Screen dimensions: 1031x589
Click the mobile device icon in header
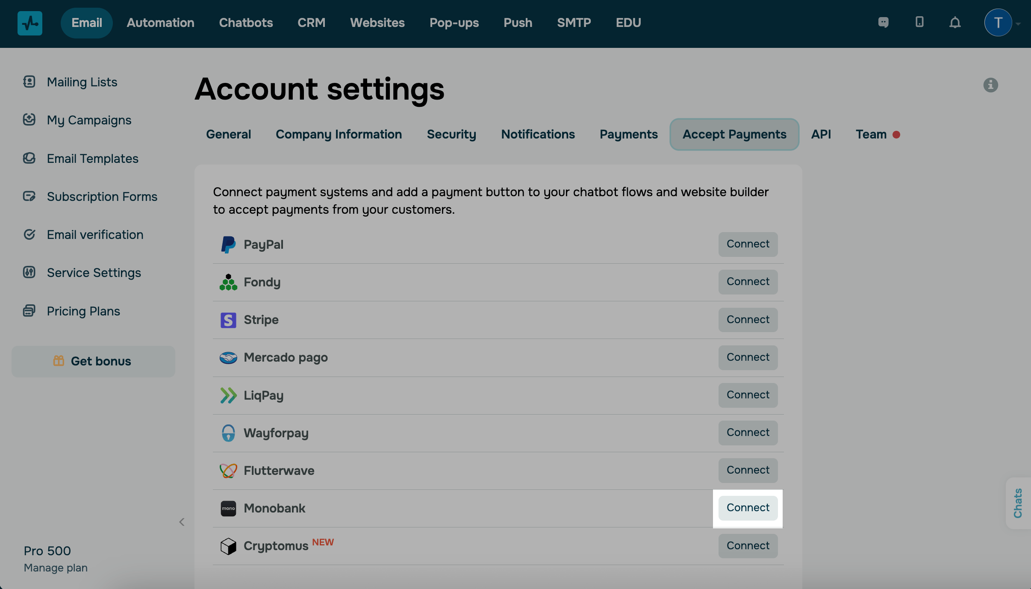coord(919,22)
